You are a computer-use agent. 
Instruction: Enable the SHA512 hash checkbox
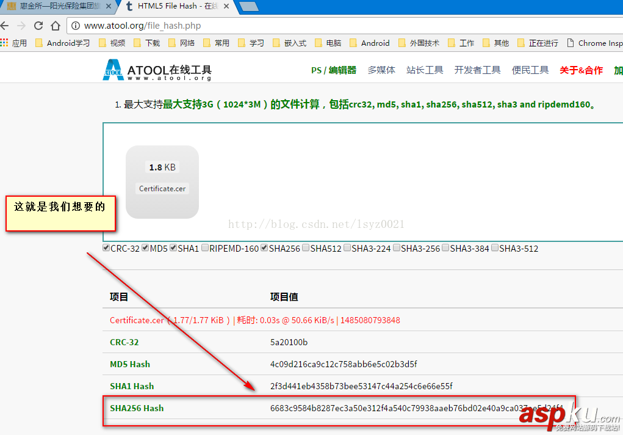point(306,247)
